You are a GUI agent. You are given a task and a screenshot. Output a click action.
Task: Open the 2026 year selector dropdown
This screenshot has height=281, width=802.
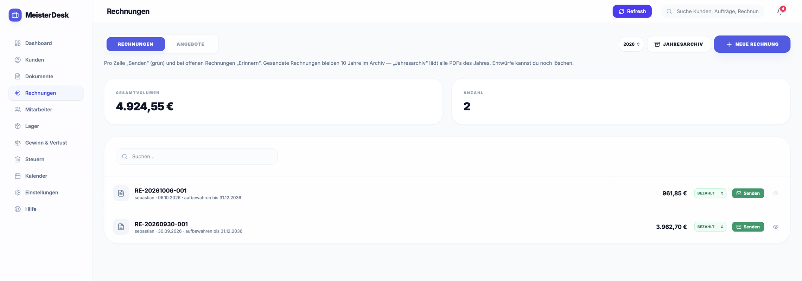631,44
